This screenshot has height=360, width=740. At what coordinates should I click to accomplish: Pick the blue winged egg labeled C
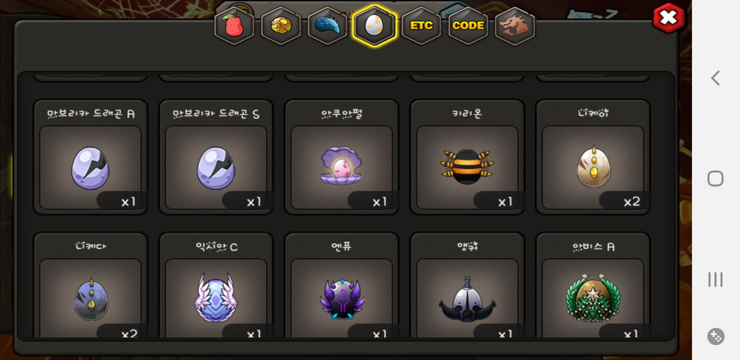point(216,285)
